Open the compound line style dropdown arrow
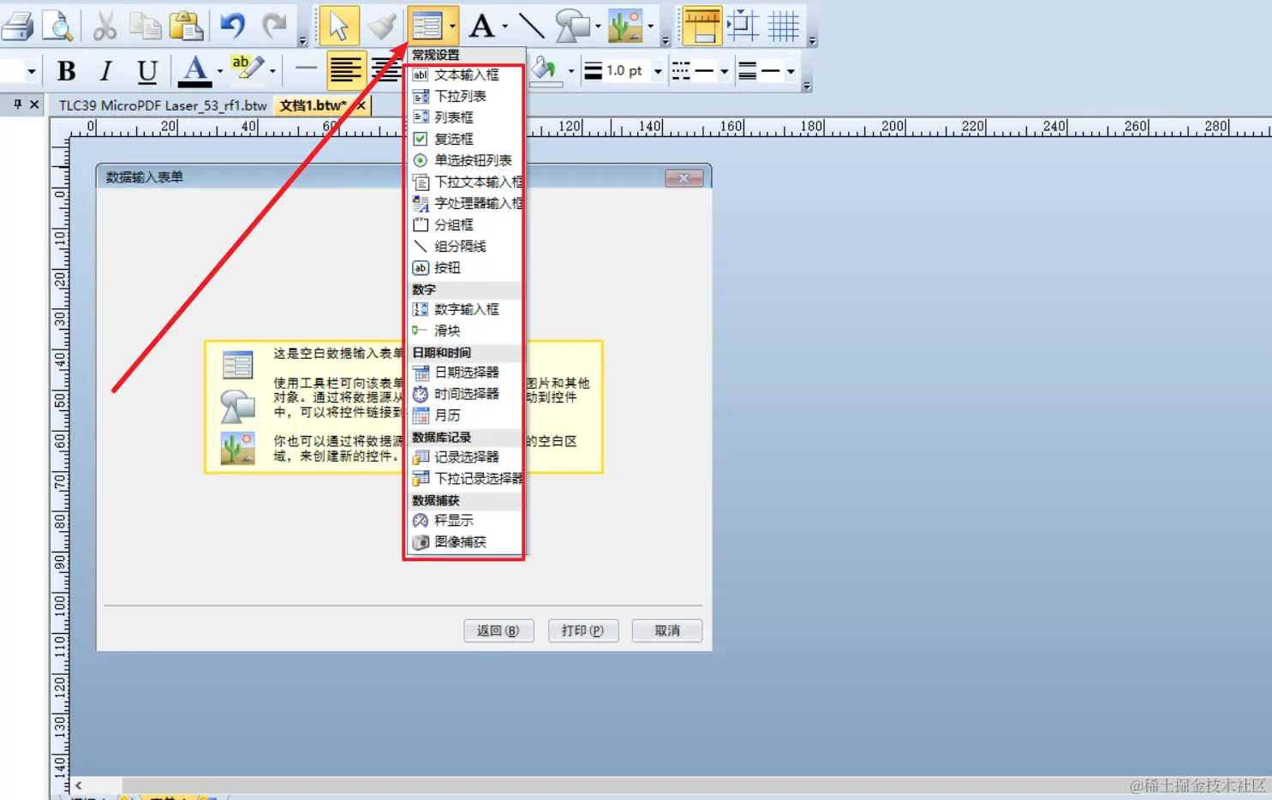 point(790,71)
